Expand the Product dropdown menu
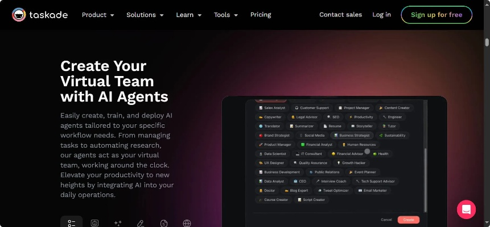The height and width of the screenshot is (227, 490). (98, 15)
